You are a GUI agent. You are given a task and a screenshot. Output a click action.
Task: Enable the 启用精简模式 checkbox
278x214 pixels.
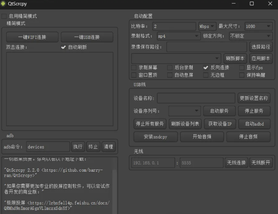pyautogui.click(x=4, y=16)
